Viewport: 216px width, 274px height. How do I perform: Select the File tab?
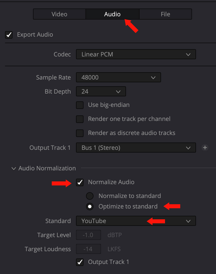[165, 14]
